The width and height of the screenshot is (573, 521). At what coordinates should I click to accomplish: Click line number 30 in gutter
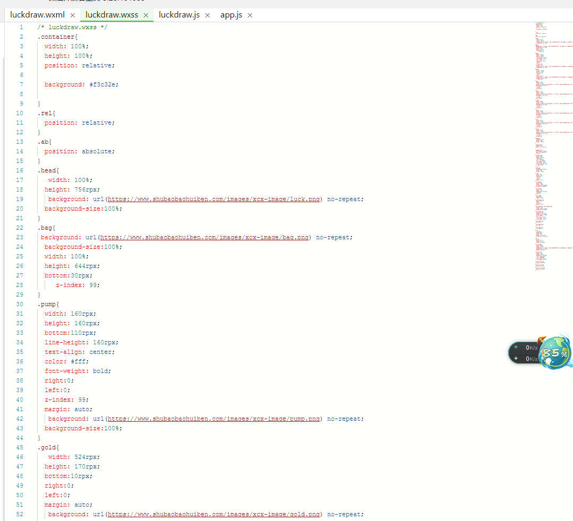(x=19, y=304)
